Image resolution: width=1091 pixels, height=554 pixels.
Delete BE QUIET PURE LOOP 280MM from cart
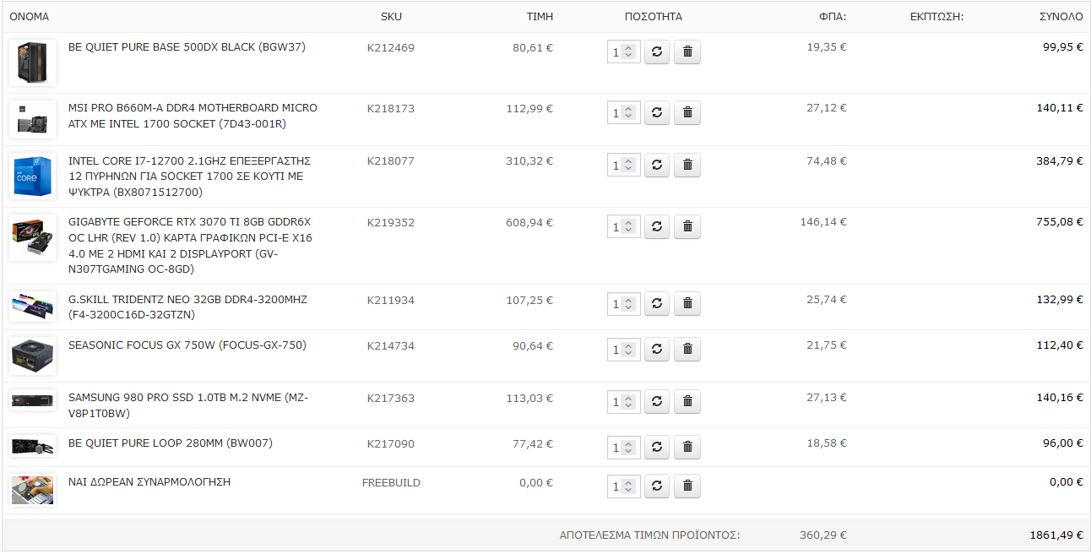687,448
